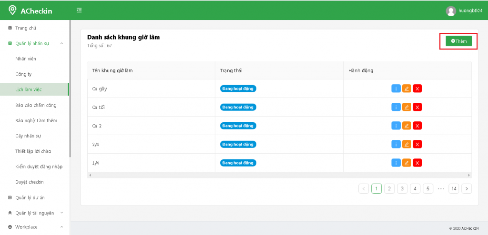Expand the Quản lý tài nguyên chevron
Image resolution: width=488 pixels, height=235 pixels.
(61, 213)
